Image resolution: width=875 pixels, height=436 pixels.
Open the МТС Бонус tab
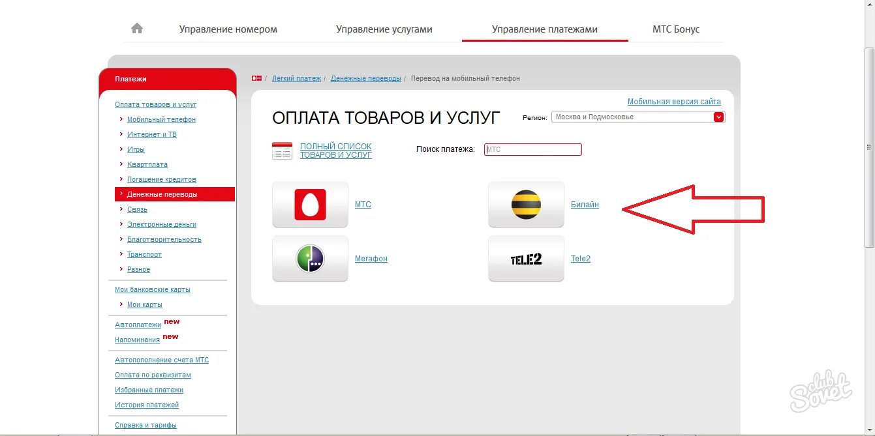click(676, 29)
